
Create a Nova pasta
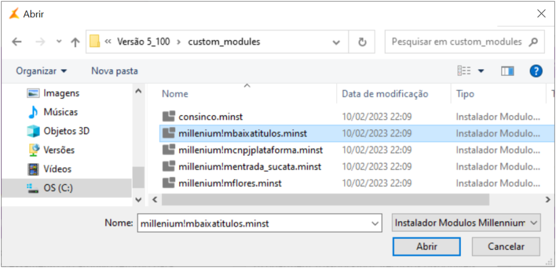pos(114,71)
